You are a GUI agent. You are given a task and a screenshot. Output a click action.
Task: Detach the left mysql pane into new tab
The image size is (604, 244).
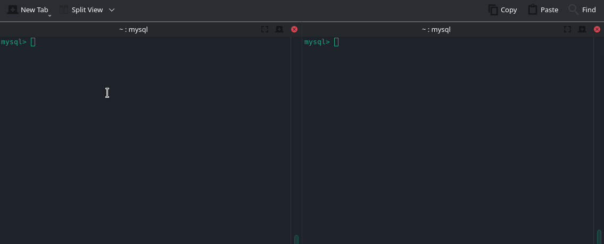coord(279,29)
